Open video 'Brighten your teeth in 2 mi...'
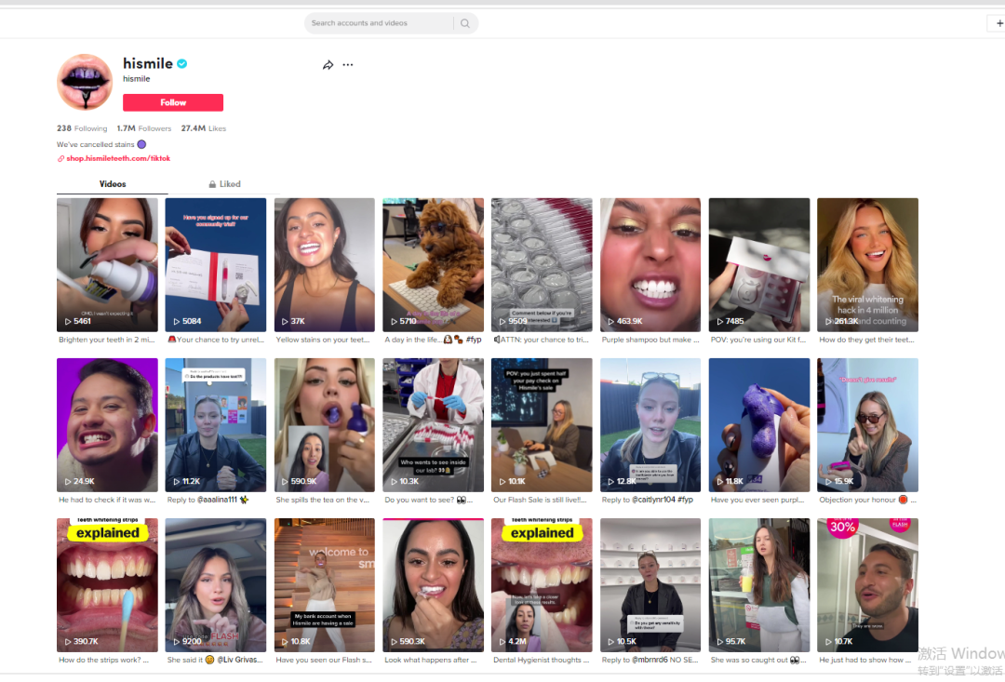Viewport: 1005px width, 682px height. click(107, 265)
